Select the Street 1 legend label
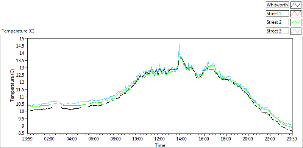 point(277,14)
